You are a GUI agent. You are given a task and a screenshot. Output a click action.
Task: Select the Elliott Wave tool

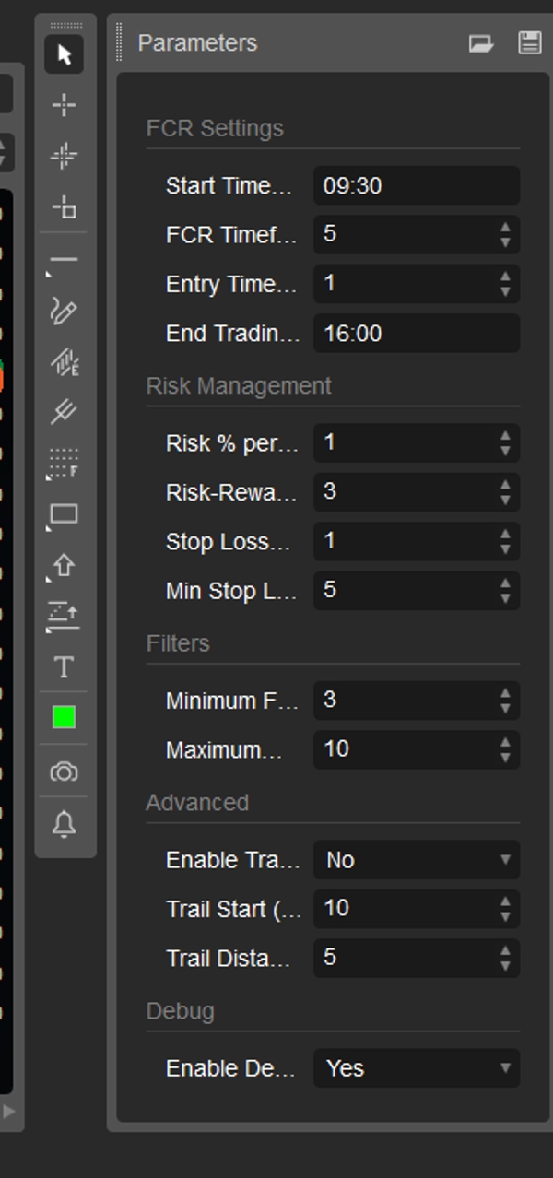point(63,362)
